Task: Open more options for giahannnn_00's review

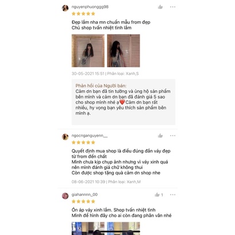Action: click(172, 195)
